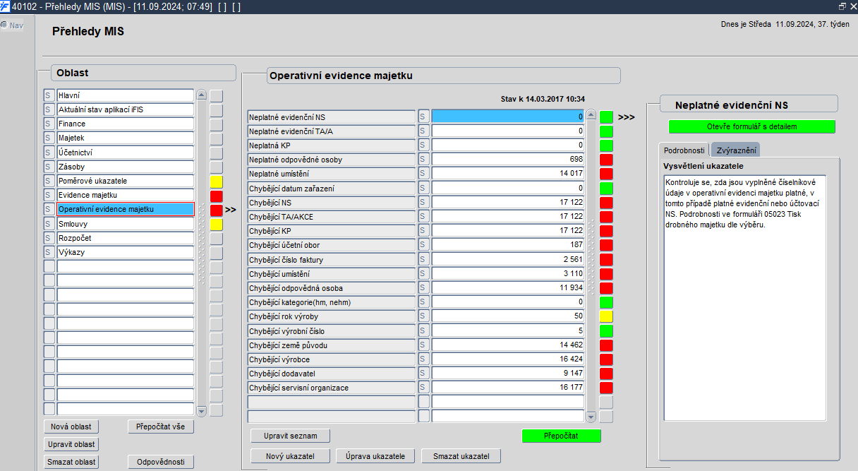Open the Podrobnosti tab
The width and height of the screenshot is (858, 471).
pos(684,150)
